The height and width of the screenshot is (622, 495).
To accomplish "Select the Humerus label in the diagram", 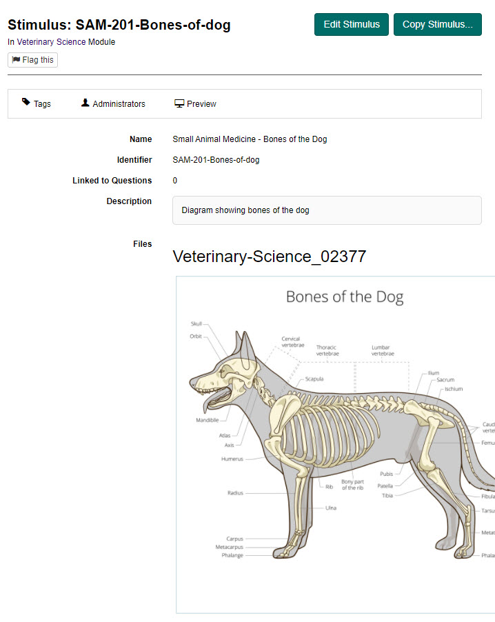I will coord(232,459).
